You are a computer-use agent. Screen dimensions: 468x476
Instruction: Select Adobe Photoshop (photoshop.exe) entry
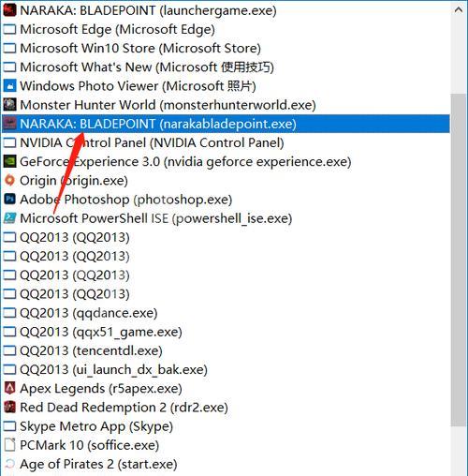pyautogui.click(x=226, y=200)
